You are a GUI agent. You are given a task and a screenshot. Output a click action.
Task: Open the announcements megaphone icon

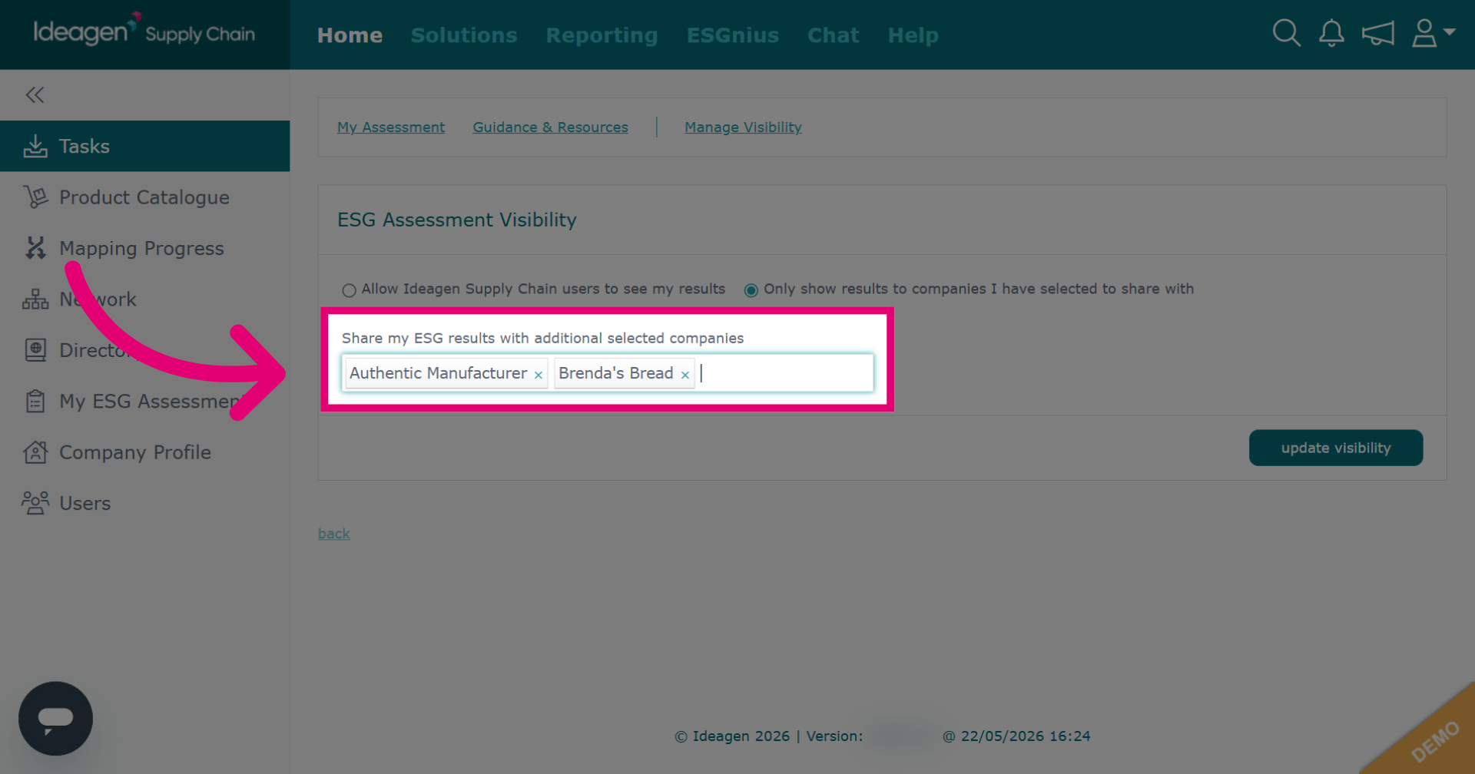tap(1377, 34)
